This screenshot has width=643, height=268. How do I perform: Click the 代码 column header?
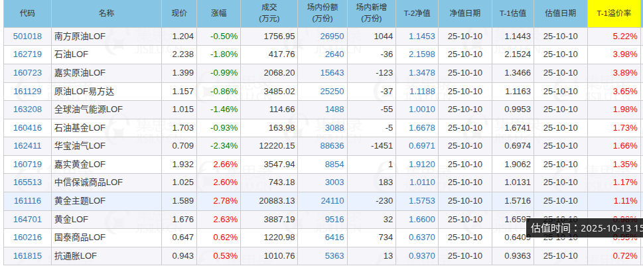tap(27, 13)
